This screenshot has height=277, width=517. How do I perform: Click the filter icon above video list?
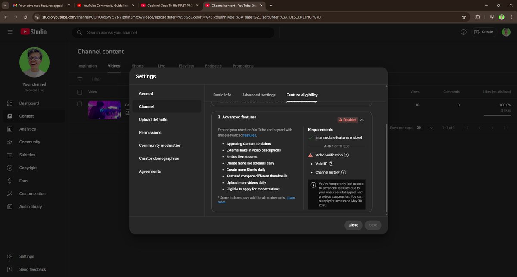click(x=80, y=79)
